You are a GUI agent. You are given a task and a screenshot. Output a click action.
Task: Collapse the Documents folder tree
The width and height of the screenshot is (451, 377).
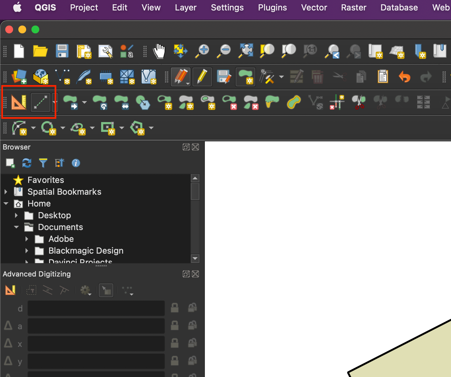coord(16,227)
